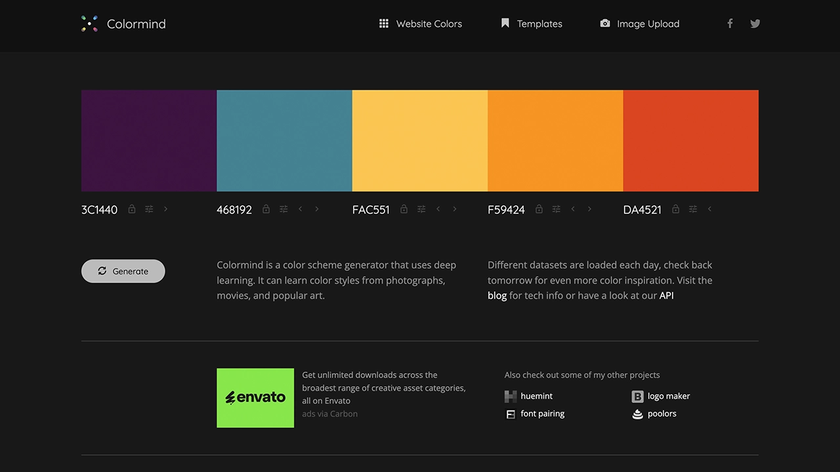
Task: Move color 3C1440 right with arrow
Action: [x=165, y=209]
